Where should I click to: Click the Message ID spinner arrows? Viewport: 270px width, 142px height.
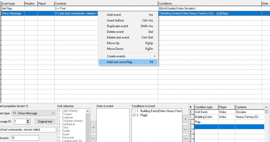pos(28,122)
